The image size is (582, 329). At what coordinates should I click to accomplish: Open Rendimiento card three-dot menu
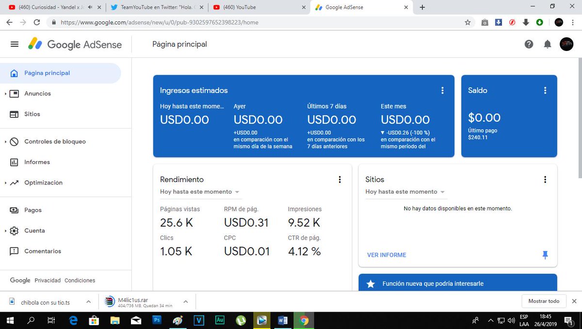(x=339, y=180)
